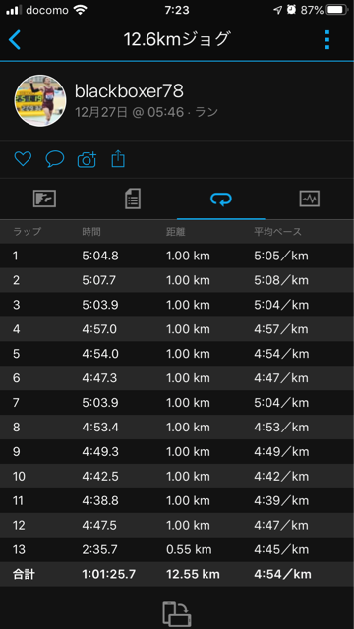This screenshot has height=629, width=354.
Task: Add a photo with camera icon
Action: [x=87, y=159]
